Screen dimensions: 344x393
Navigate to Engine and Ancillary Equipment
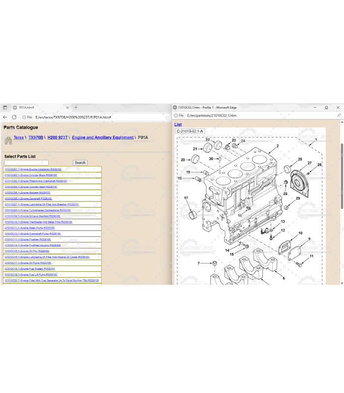coord(103,138)
